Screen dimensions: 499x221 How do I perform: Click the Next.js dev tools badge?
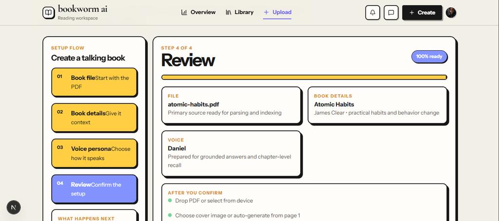pyautogui.click(x=14, y=207)
